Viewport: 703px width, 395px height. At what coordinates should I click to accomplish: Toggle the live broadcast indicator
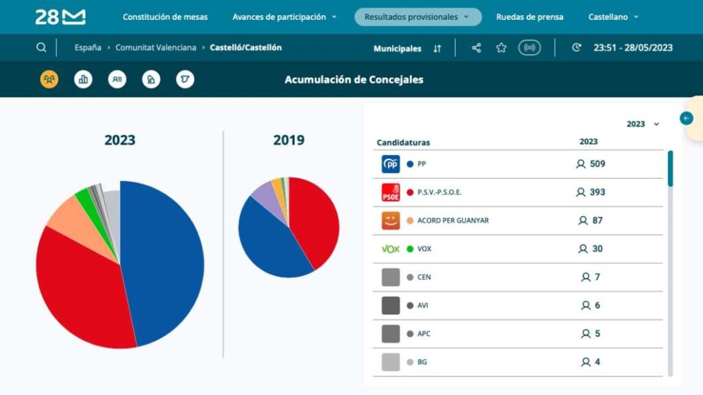529,47
